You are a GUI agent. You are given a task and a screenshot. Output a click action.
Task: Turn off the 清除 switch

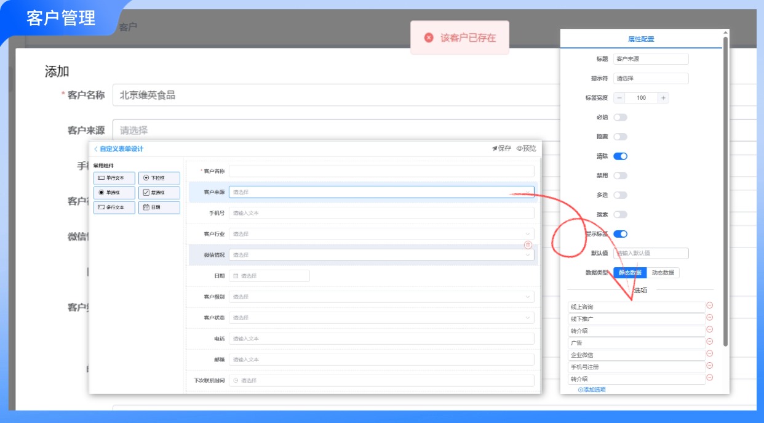(620, 156)
